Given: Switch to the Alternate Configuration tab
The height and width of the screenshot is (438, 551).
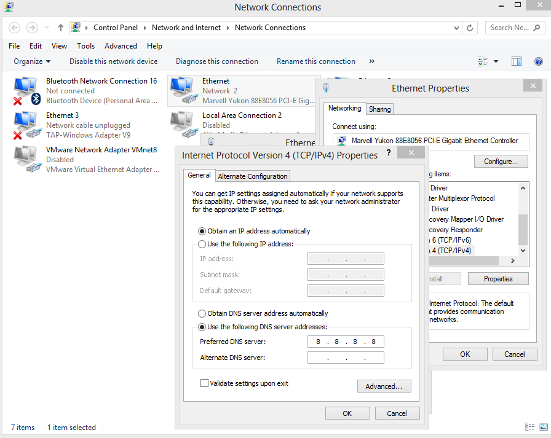Looking at the screenshot, I should point(252,176).
